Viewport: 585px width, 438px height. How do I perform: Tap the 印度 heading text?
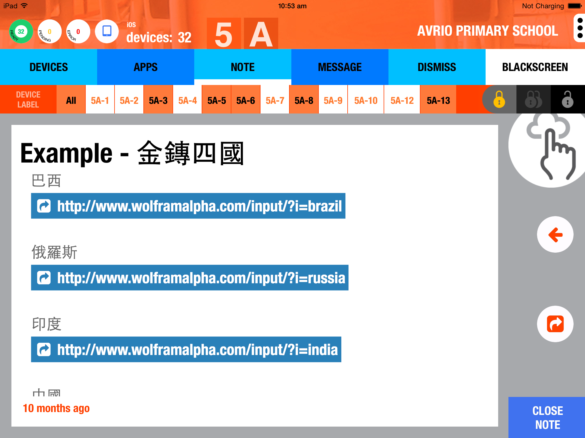tap(47, 324)
